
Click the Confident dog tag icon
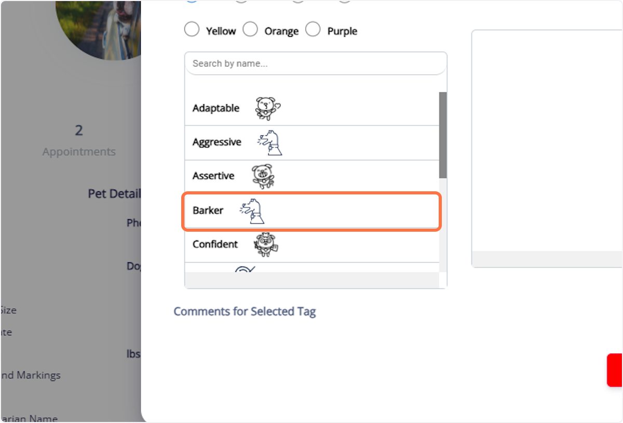click(x=265, y=244)
